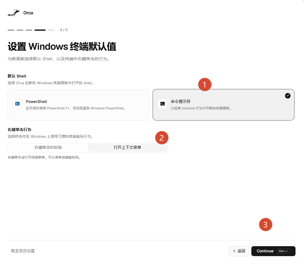Click the Continue button

[x=273, y=251]
